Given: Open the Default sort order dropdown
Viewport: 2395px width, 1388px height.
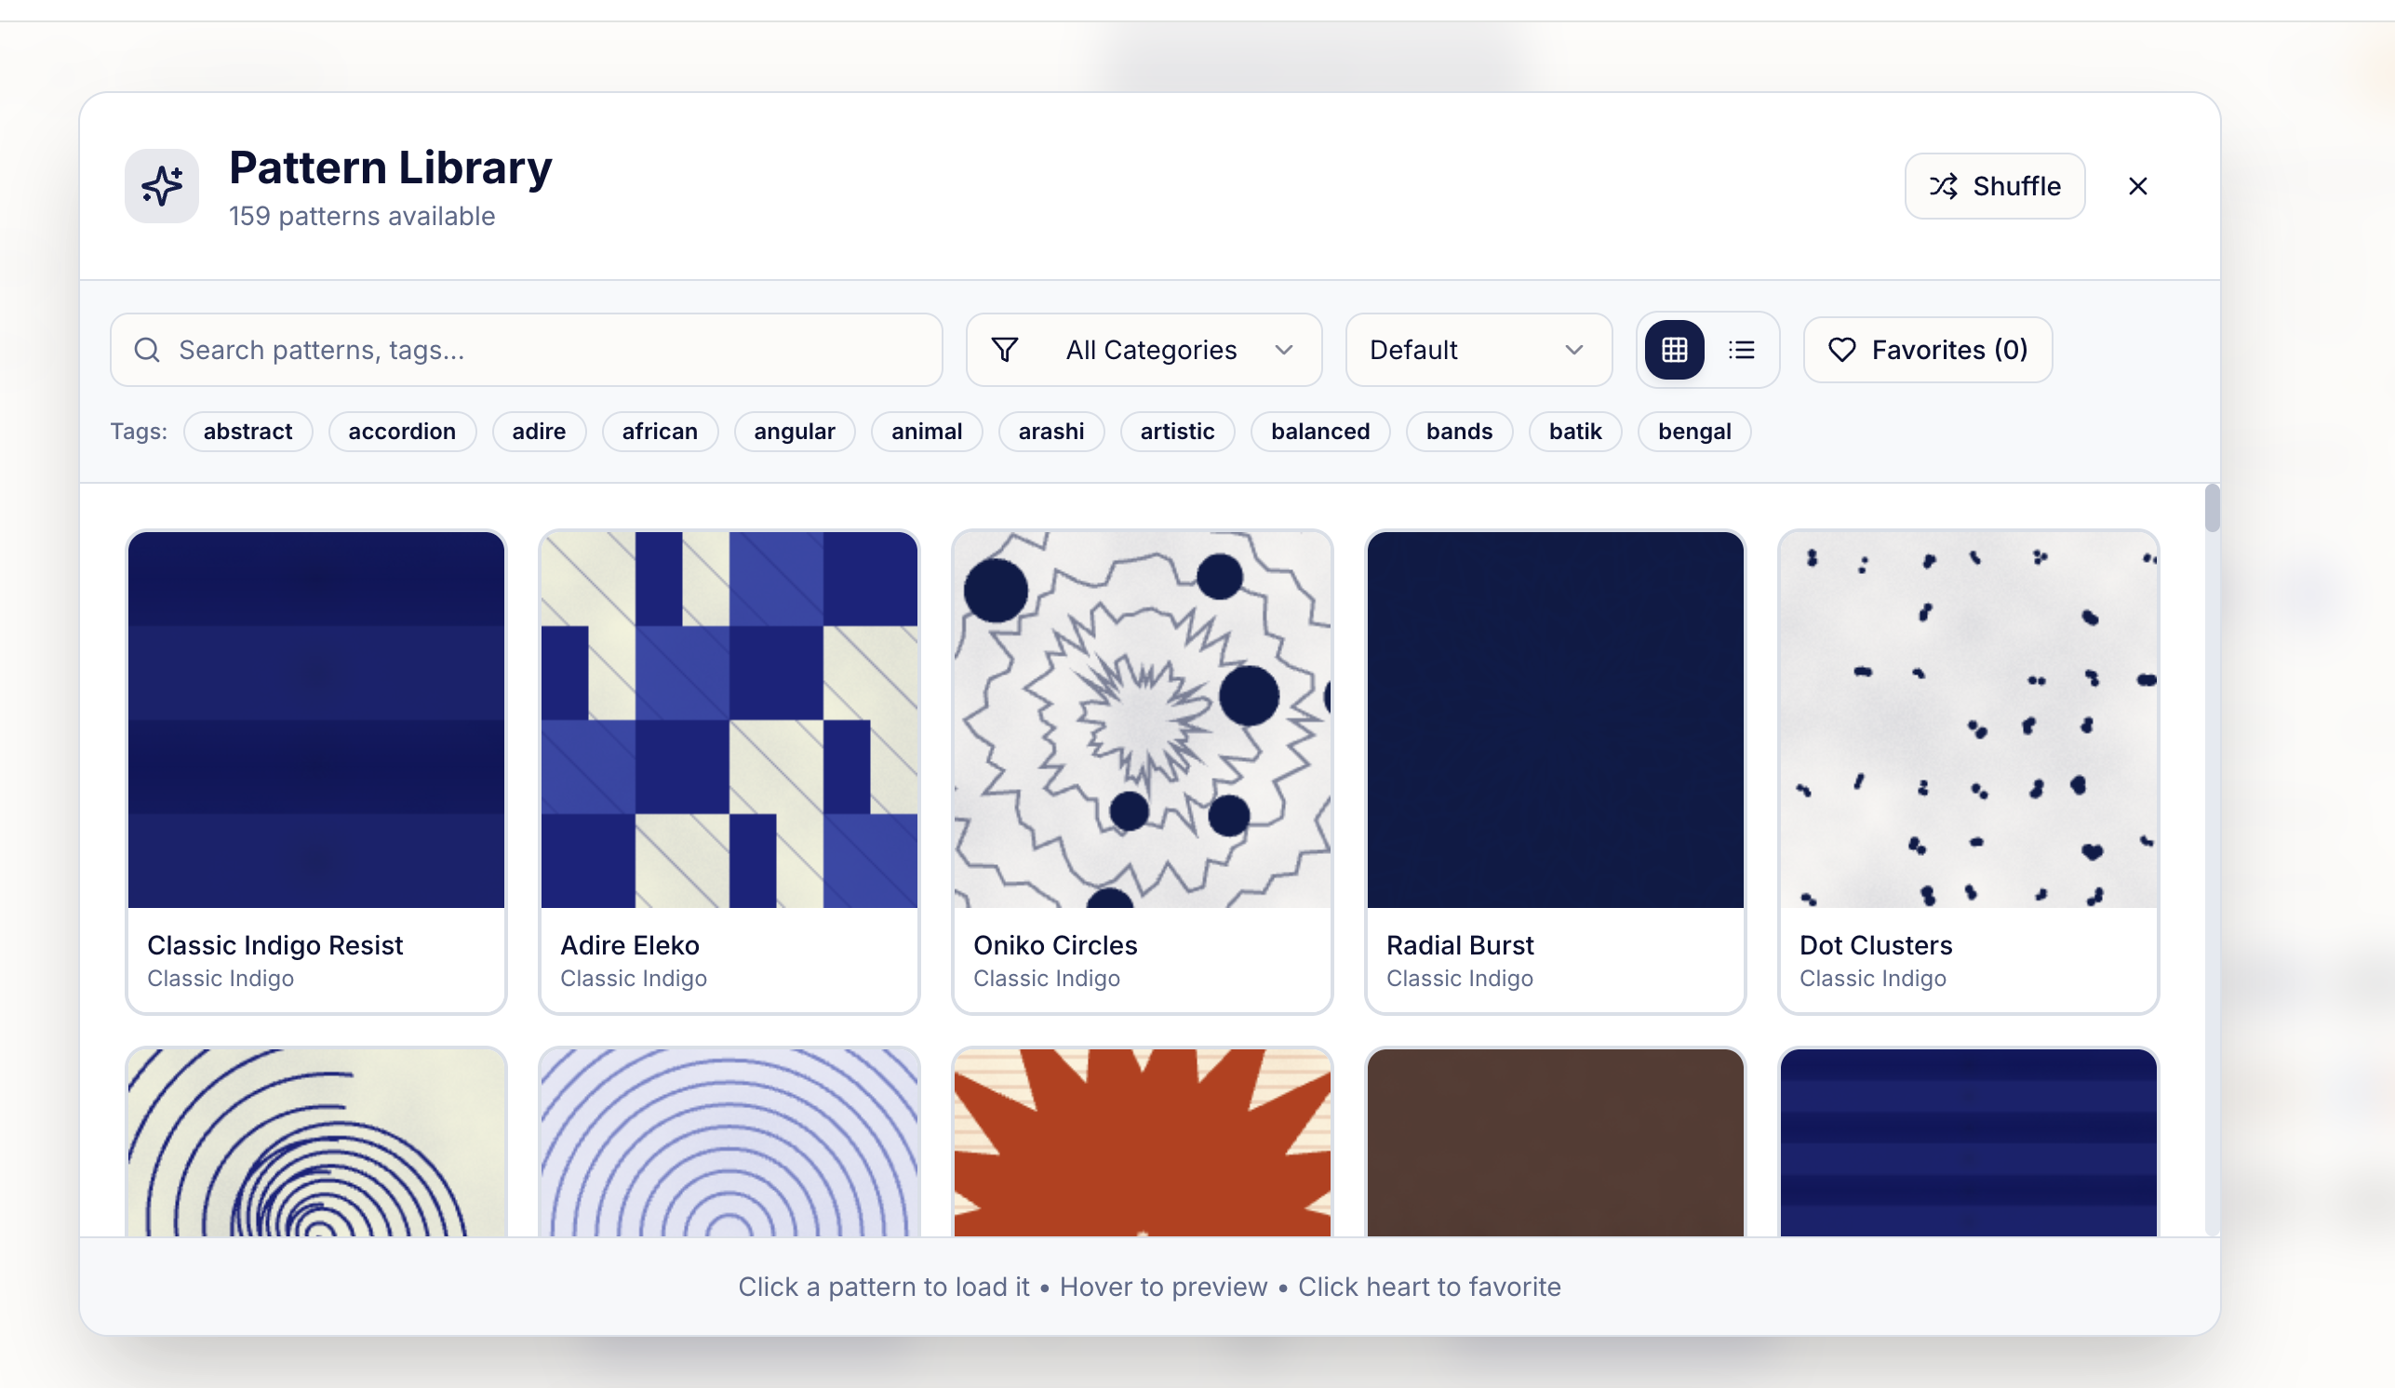Looking at the screenshot, I should pos(1477,350).
